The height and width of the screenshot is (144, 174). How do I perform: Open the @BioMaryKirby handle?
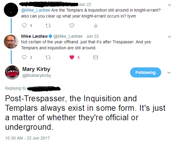coord(37,75)
